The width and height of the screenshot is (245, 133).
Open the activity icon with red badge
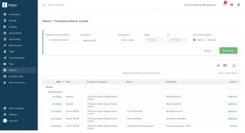[224, 4]
